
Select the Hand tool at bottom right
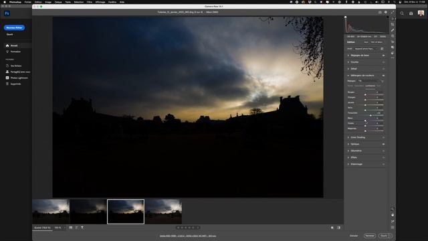(393, 215)
